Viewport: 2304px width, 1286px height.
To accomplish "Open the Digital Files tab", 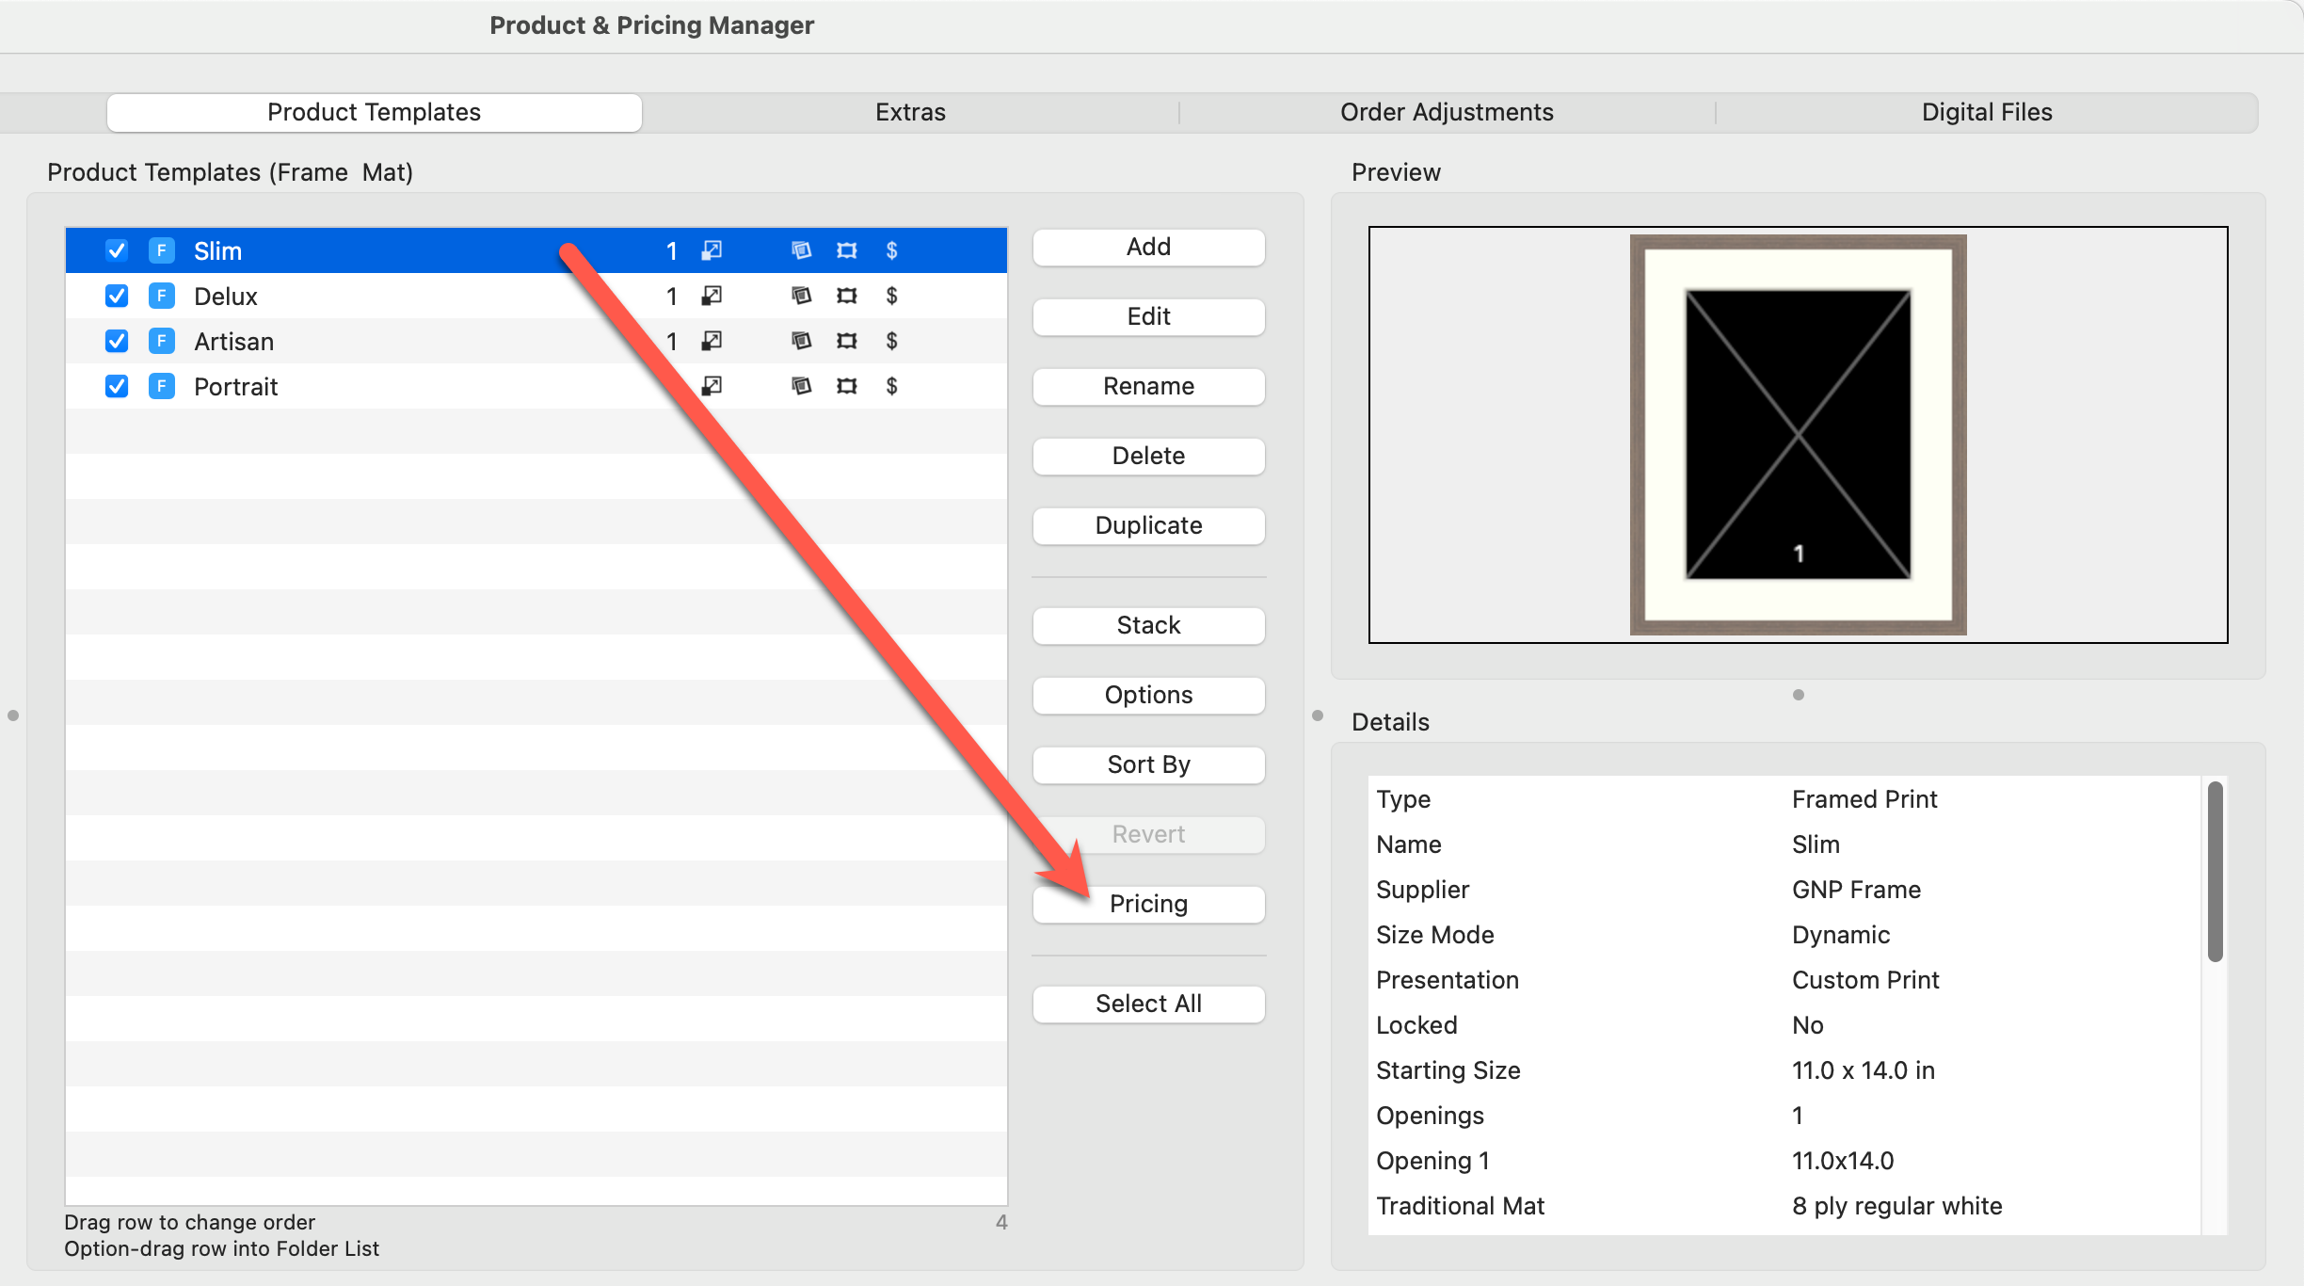I will click(x=1986, y=112).
